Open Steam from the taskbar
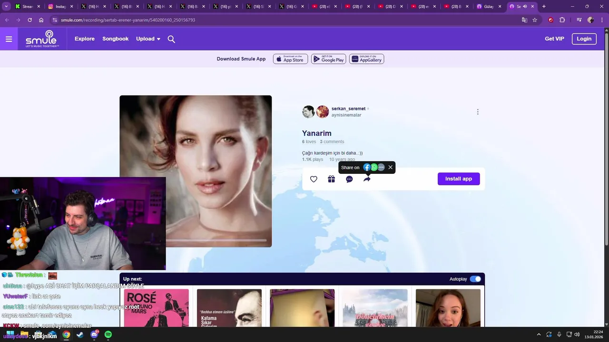Viewport: 609px width, 342px height. click(x=80, y=335)
